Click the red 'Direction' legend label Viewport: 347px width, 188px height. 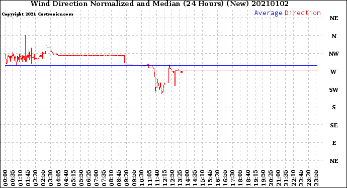pos(303,13)
